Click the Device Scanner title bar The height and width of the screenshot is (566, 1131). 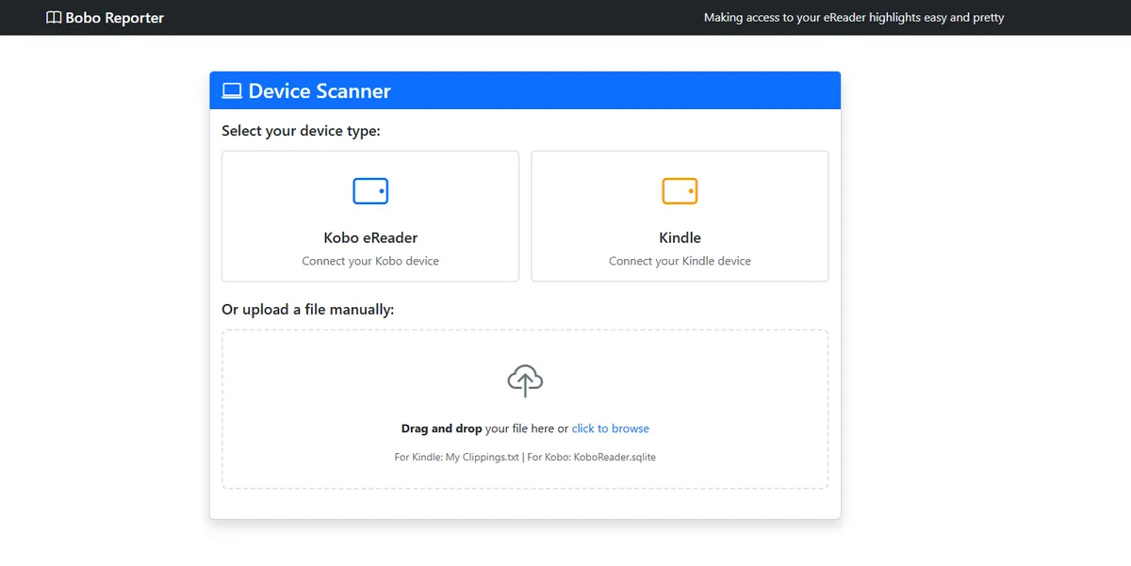[x=524, y=90]
